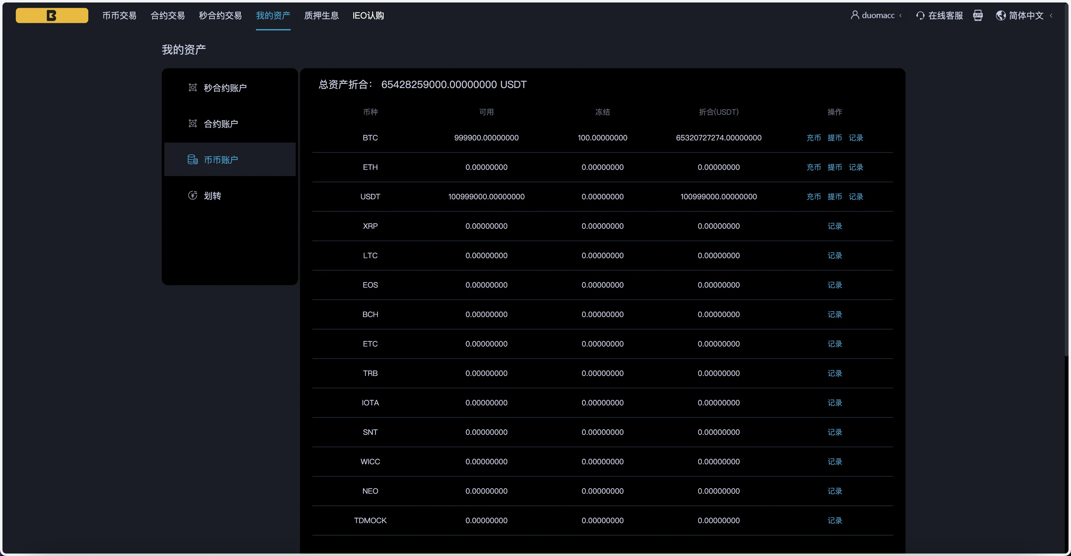Click the yellow B logo
The width and height of the screenshot is (1071, 556).
[51, 15]
